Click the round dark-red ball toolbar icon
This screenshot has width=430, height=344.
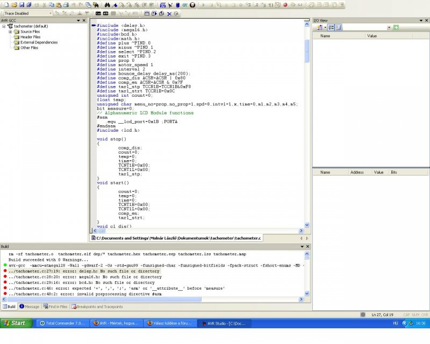[192, 5]
